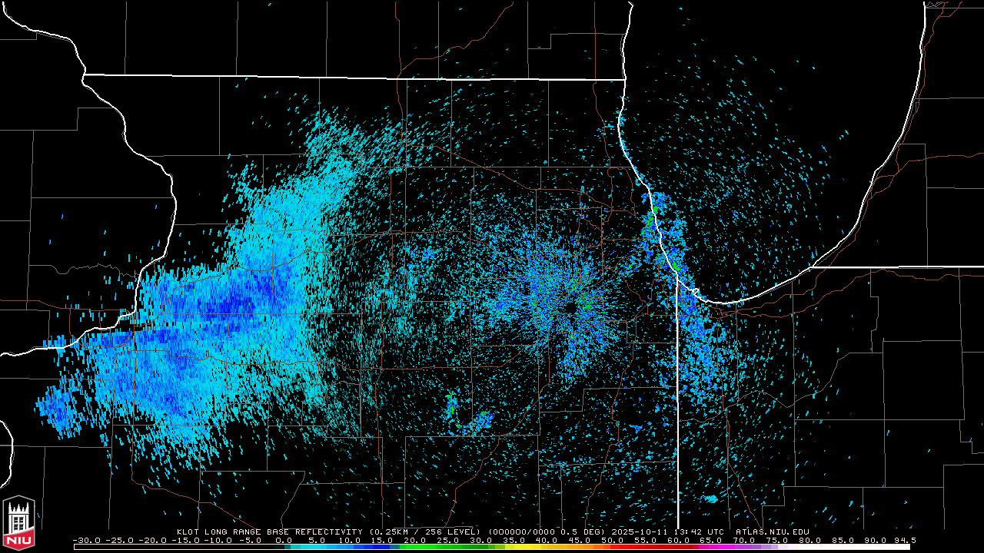Image resolution: width=984 pixels, height=553 pixels.
Task: Click the '75.0' scale label
Action: [x=777, y=540]
